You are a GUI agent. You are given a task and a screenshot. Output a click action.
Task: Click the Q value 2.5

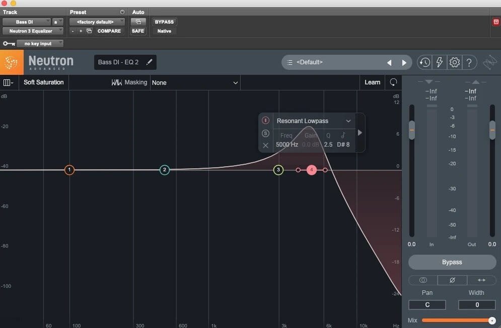[x=328, y=144]
